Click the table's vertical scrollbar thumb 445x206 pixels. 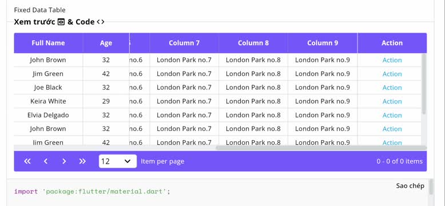[424, 84]
